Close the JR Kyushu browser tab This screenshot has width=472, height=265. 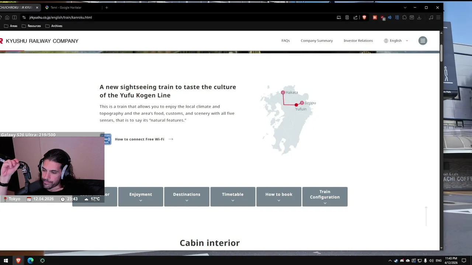point(37,7)
